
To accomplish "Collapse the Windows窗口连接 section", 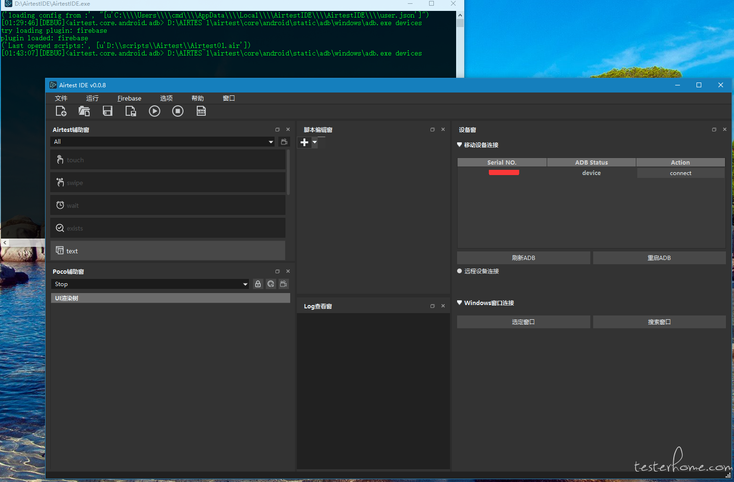I will 459,303.
